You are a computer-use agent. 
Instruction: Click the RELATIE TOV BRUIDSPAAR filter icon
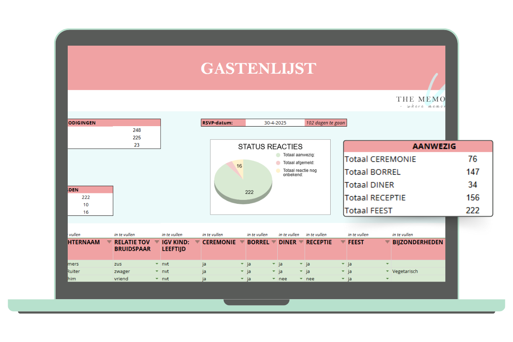pyautogui.click(x=157, y=242)
